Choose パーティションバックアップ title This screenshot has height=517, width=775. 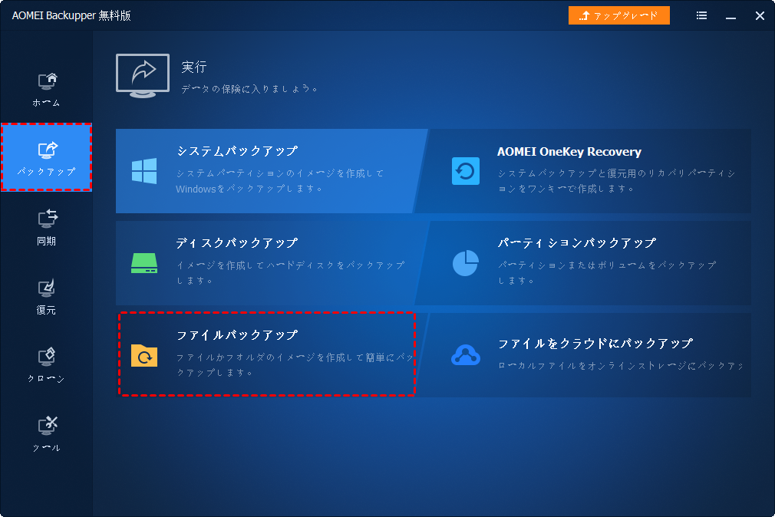[577, 242]
